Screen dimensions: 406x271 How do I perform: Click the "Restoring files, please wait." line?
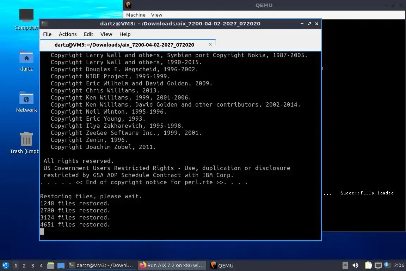tap(91, 196)
